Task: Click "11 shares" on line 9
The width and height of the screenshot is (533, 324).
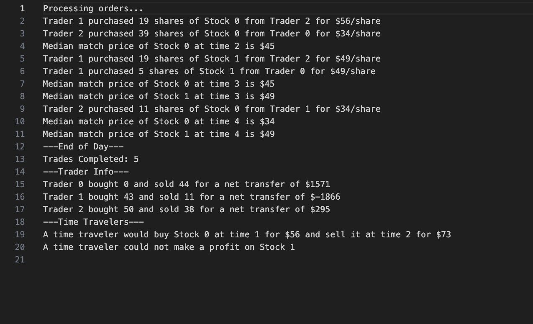Action: (161, 109)
